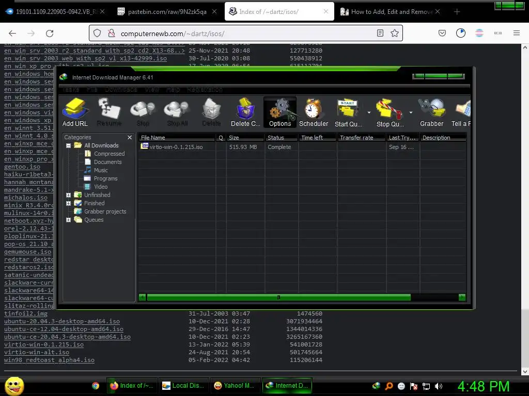Toggle reader view in address bar
This screenshot has width=529, height=396.
380,33
